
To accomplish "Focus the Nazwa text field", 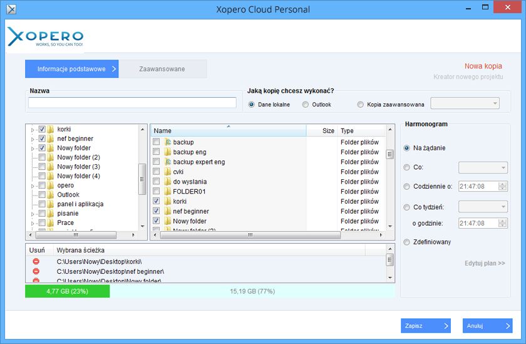I will [x=132, y=102].
